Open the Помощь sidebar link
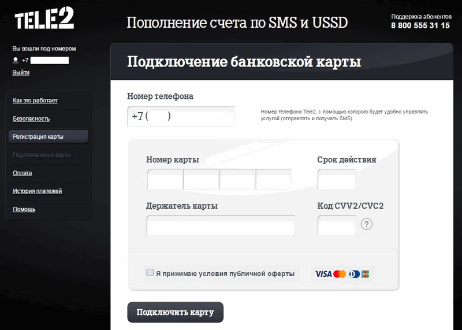462x330 pixels. point(24,209)
